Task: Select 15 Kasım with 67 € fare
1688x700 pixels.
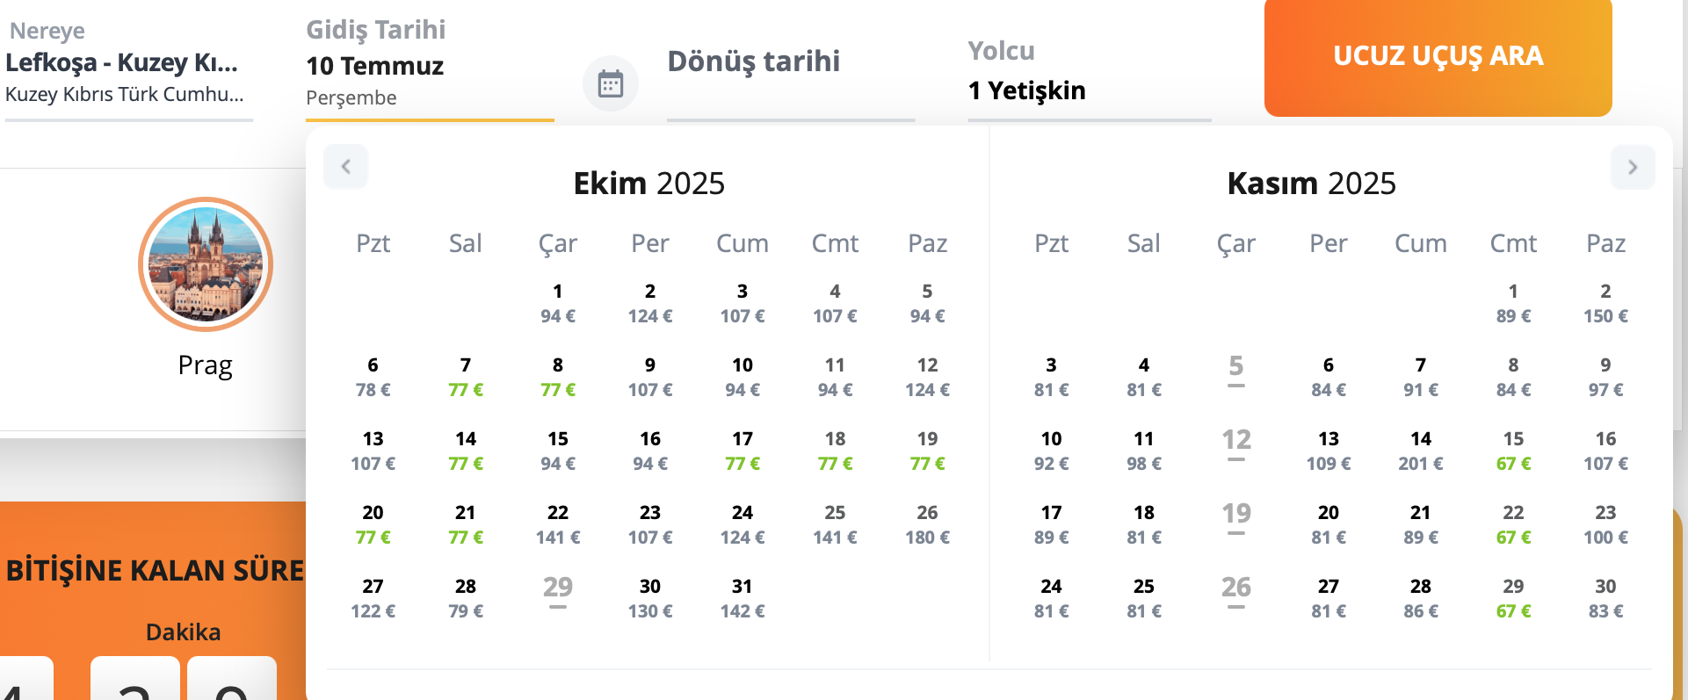Action: coord(1513,451)
